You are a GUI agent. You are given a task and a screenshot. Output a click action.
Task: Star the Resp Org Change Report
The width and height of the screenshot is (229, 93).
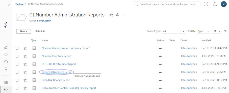25,80
